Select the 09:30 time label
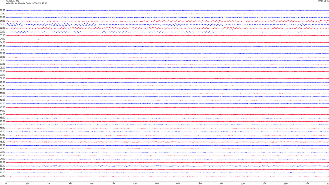The width and height of the screenshot is (329, 185). tap(2, 79)
